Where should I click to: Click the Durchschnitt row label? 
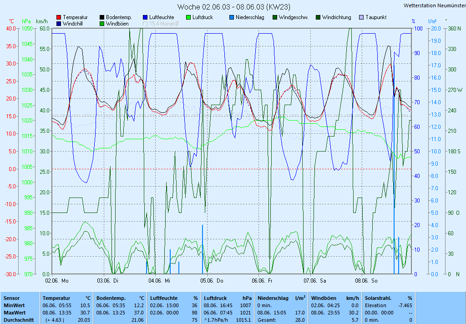click(x=18, y=320)
